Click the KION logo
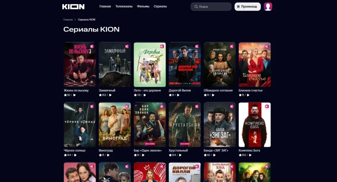 pyautogui.click(x=73, y=7)
